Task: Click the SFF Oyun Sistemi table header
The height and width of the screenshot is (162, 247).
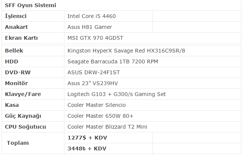Action: point(121,5)
